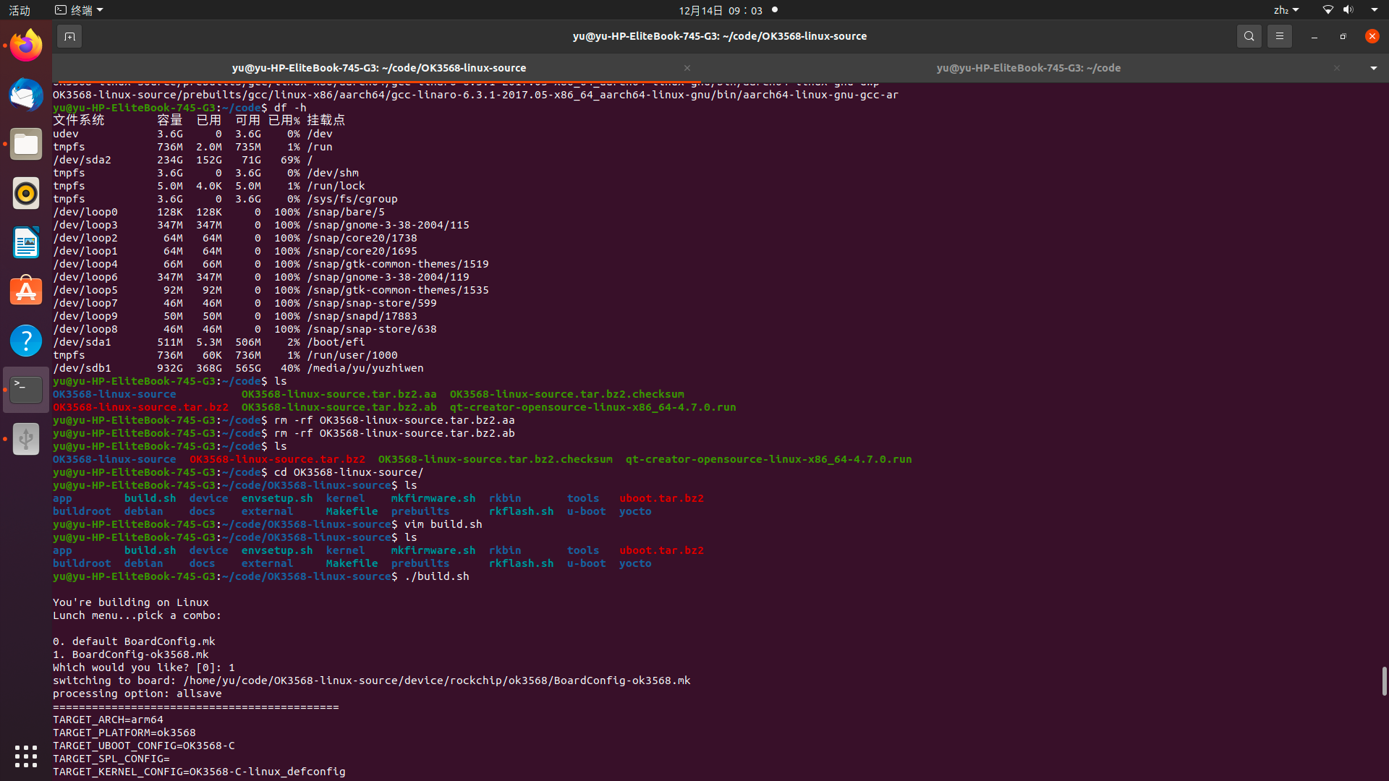Click the terminal scrollbar thumb
Image resolution: width=1389 pixels, height=781 pixels.
click(1384, 681)
